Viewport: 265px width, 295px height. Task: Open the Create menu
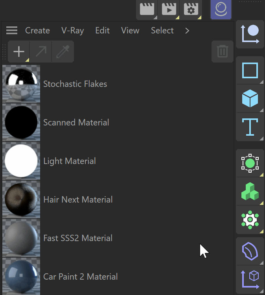(x=37, y=30)
